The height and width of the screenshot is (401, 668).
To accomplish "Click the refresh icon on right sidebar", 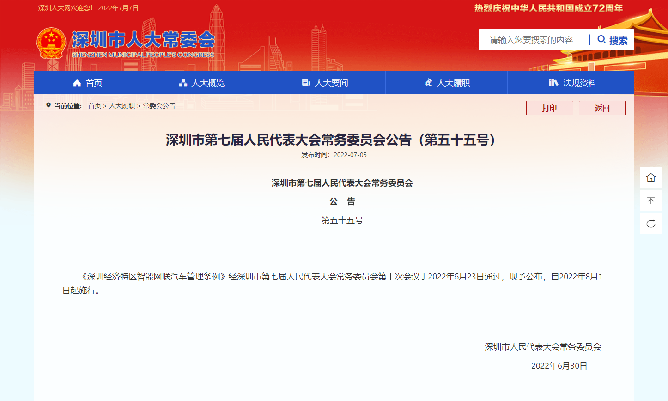I will coord(651,224).
